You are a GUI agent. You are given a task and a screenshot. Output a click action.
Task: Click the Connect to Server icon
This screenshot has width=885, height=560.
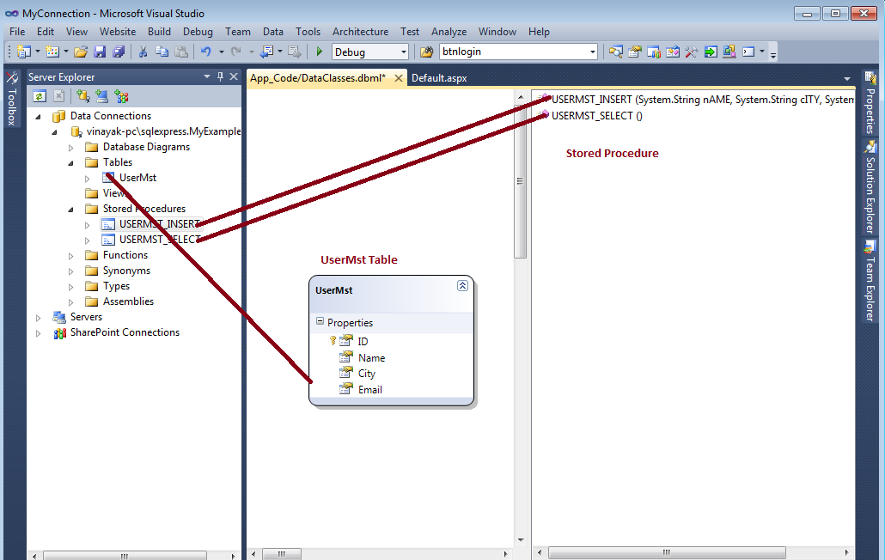pos(101,96)
